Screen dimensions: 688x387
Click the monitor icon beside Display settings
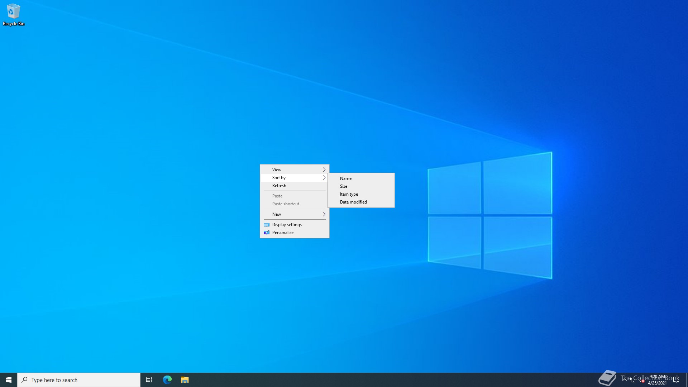267,225
